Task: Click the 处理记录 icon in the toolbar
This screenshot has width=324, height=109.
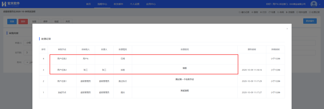Action: (x=310, y=12)
